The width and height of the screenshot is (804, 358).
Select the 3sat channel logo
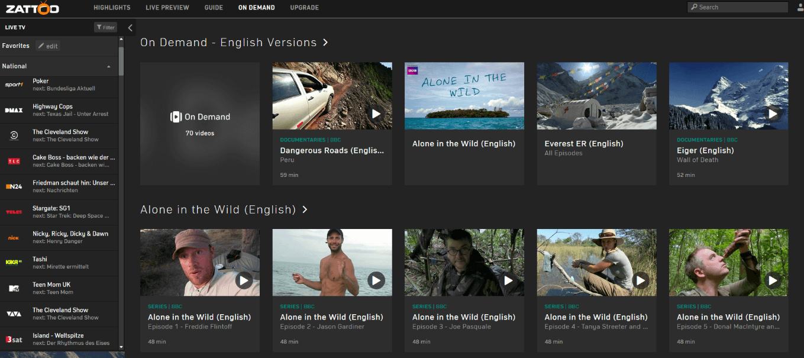coord(14,339)
